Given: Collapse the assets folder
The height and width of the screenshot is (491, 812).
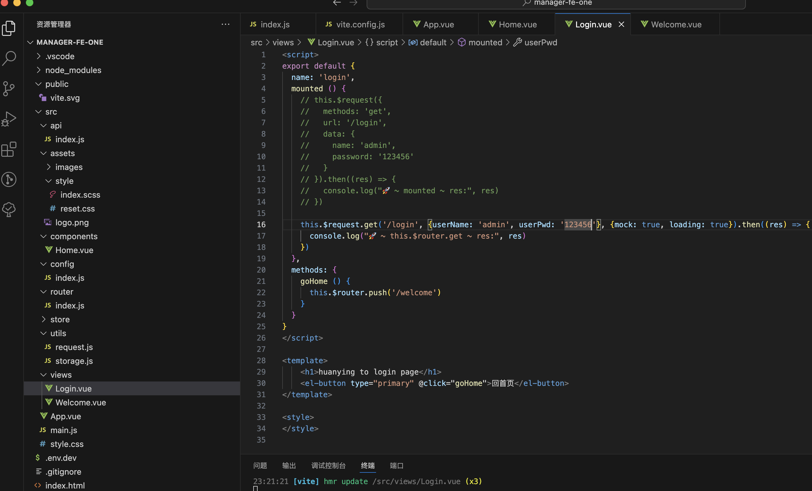Looking at the screenshot, I should coord(132,153).
